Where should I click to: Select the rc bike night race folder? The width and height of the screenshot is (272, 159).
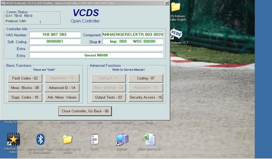(67, 139)
